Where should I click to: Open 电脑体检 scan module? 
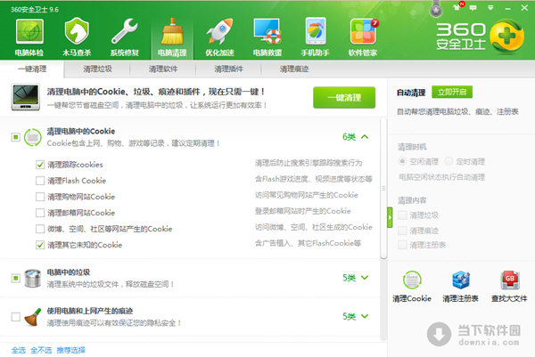29,37
